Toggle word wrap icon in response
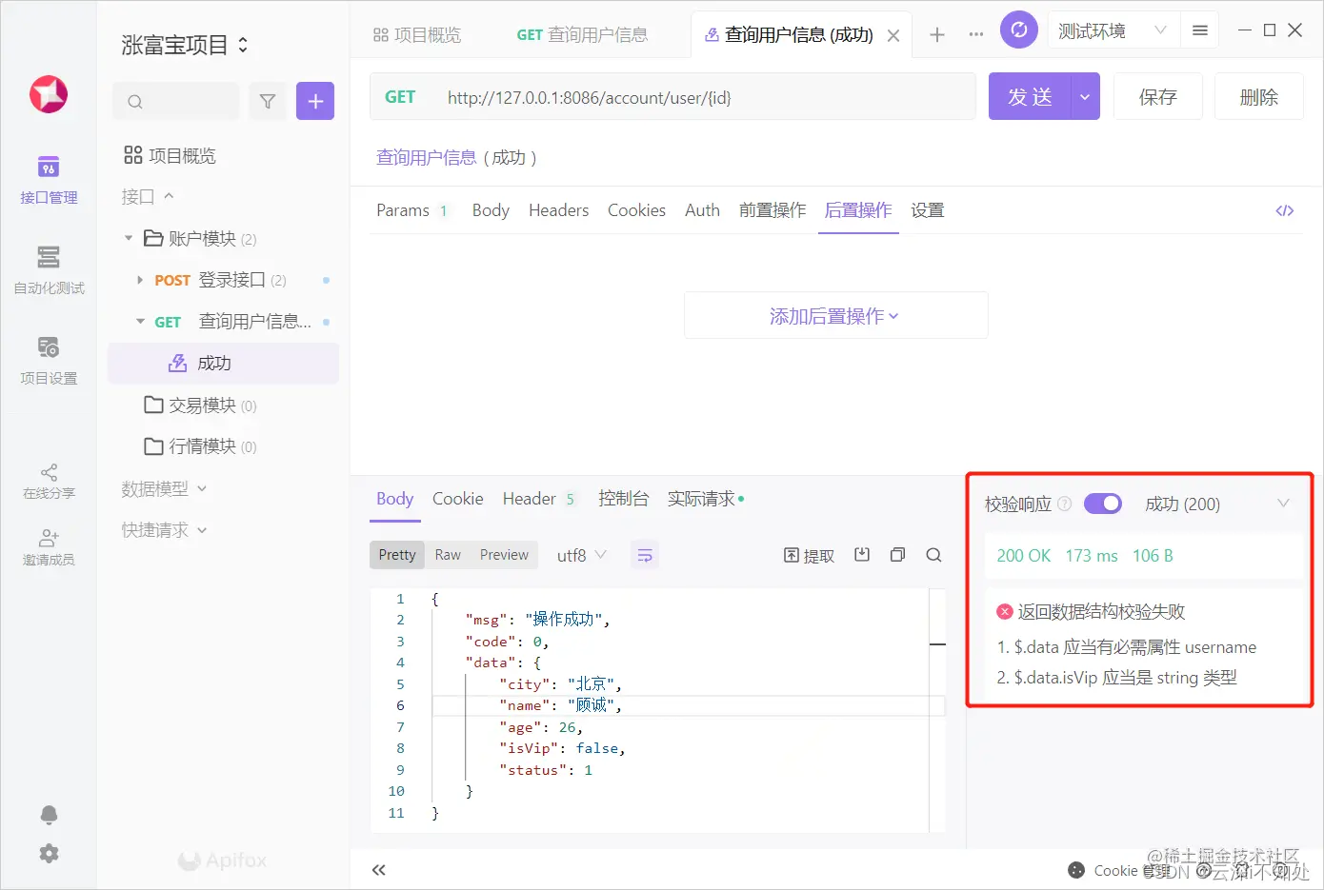 coord(645,555)
